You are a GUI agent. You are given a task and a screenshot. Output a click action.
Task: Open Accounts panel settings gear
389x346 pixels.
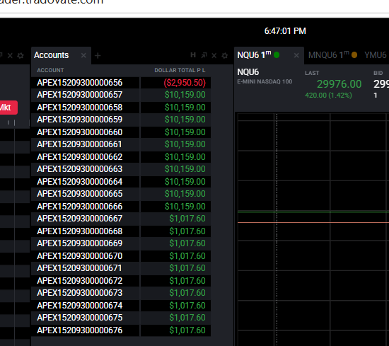coord(225,55)
